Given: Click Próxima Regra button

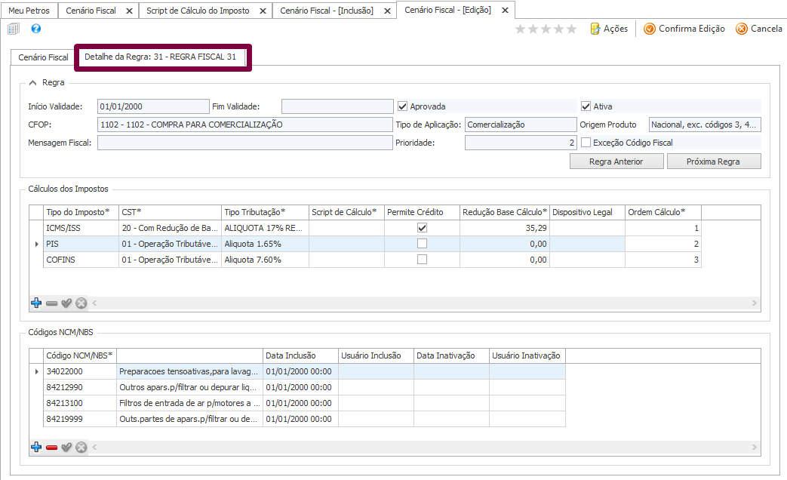Looking at the screenshot, I should click(x=714, y=162).
